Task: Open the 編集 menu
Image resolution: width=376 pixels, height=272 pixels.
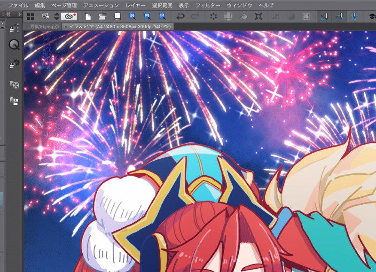Action: [40, 5]
